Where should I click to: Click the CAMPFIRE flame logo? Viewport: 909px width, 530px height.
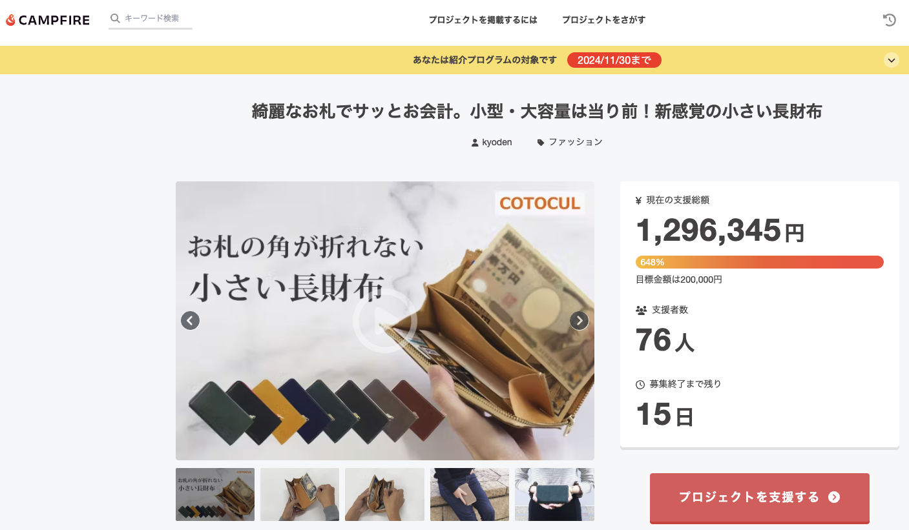[10, 20]
